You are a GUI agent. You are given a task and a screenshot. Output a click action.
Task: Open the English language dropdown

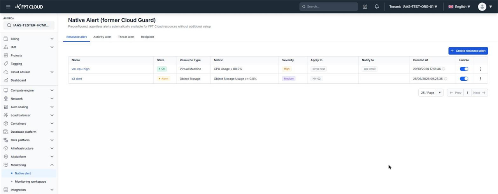[459, 7]
